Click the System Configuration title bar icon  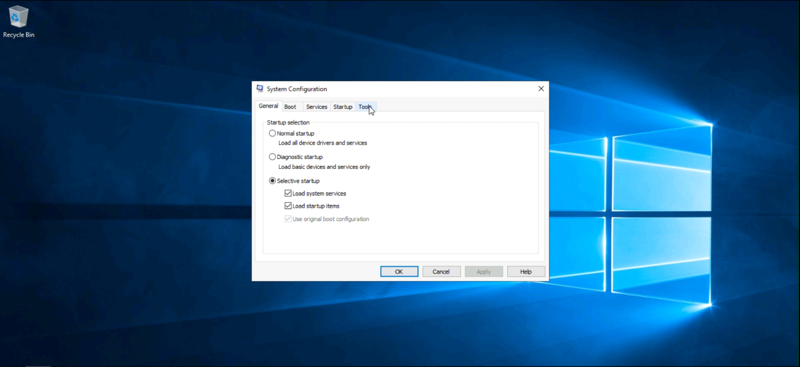coord(260,89)
